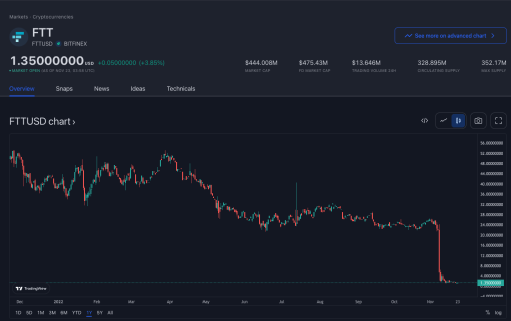Open the Cryptocurrencies breadcrumb link
This screenshot has height=321, width=511.
coord(53,17)
